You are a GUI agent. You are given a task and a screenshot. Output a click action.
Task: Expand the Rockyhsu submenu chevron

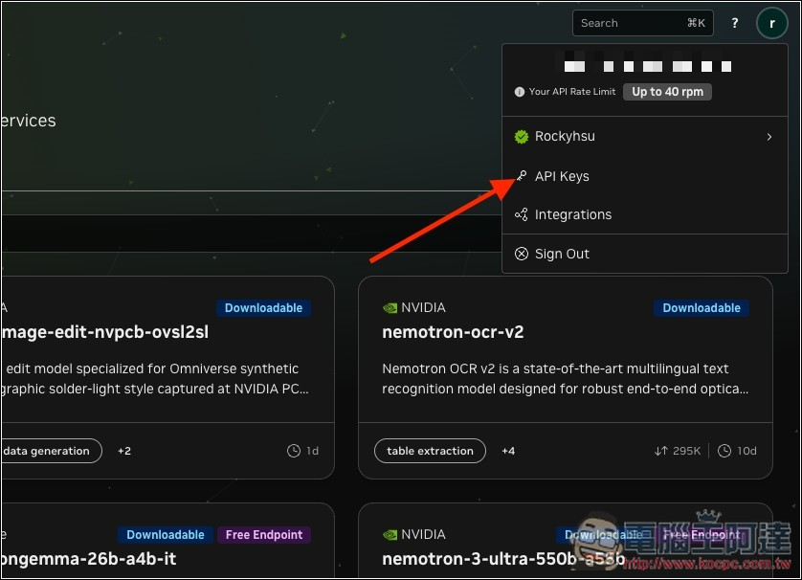point(769,137)
